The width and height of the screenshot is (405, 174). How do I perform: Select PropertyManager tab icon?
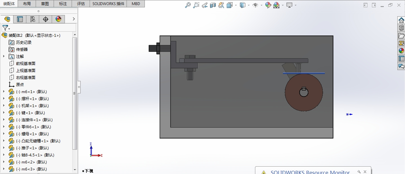tap(20, 19)
